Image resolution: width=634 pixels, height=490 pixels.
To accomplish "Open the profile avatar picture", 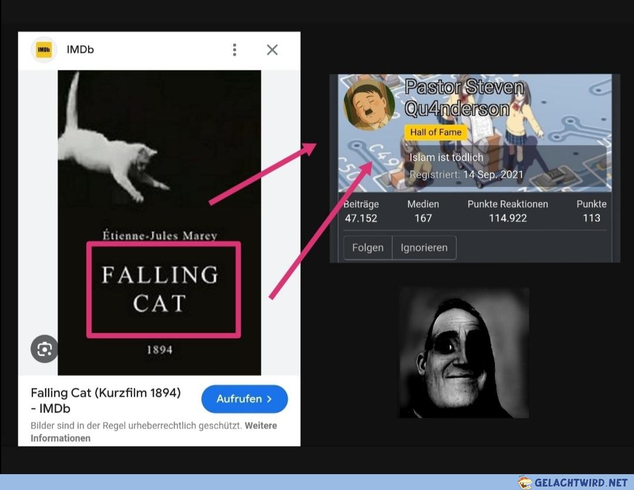I will [369, 104].
